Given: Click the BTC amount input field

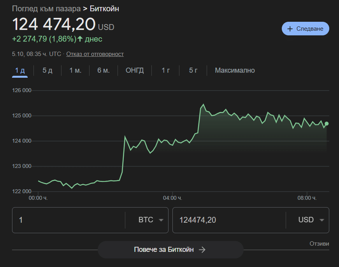Looking at the screenshot, I should pos(69,220).
